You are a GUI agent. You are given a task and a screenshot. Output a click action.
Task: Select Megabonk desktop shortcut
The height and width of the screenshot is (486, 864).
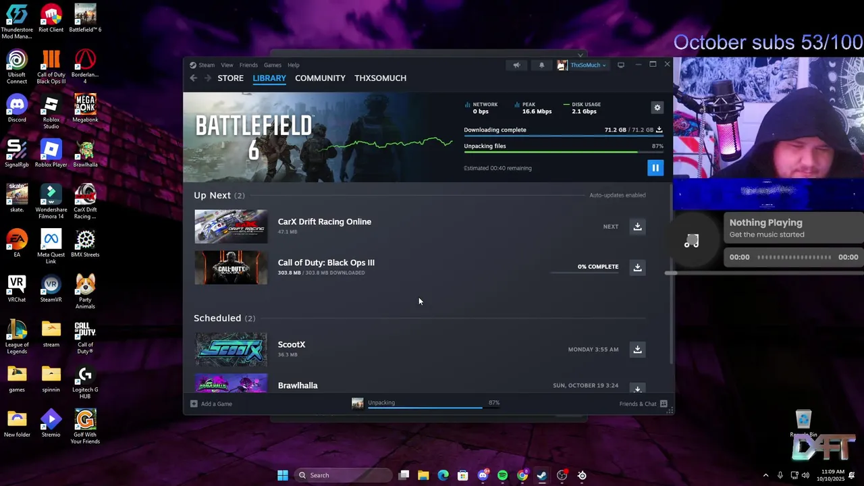[85, 109]
